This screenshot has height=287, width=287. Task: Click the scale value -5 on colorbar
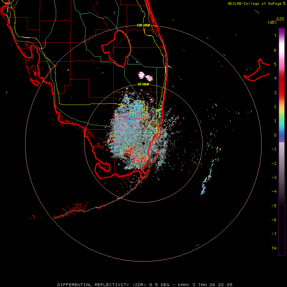tap(274, 206)
